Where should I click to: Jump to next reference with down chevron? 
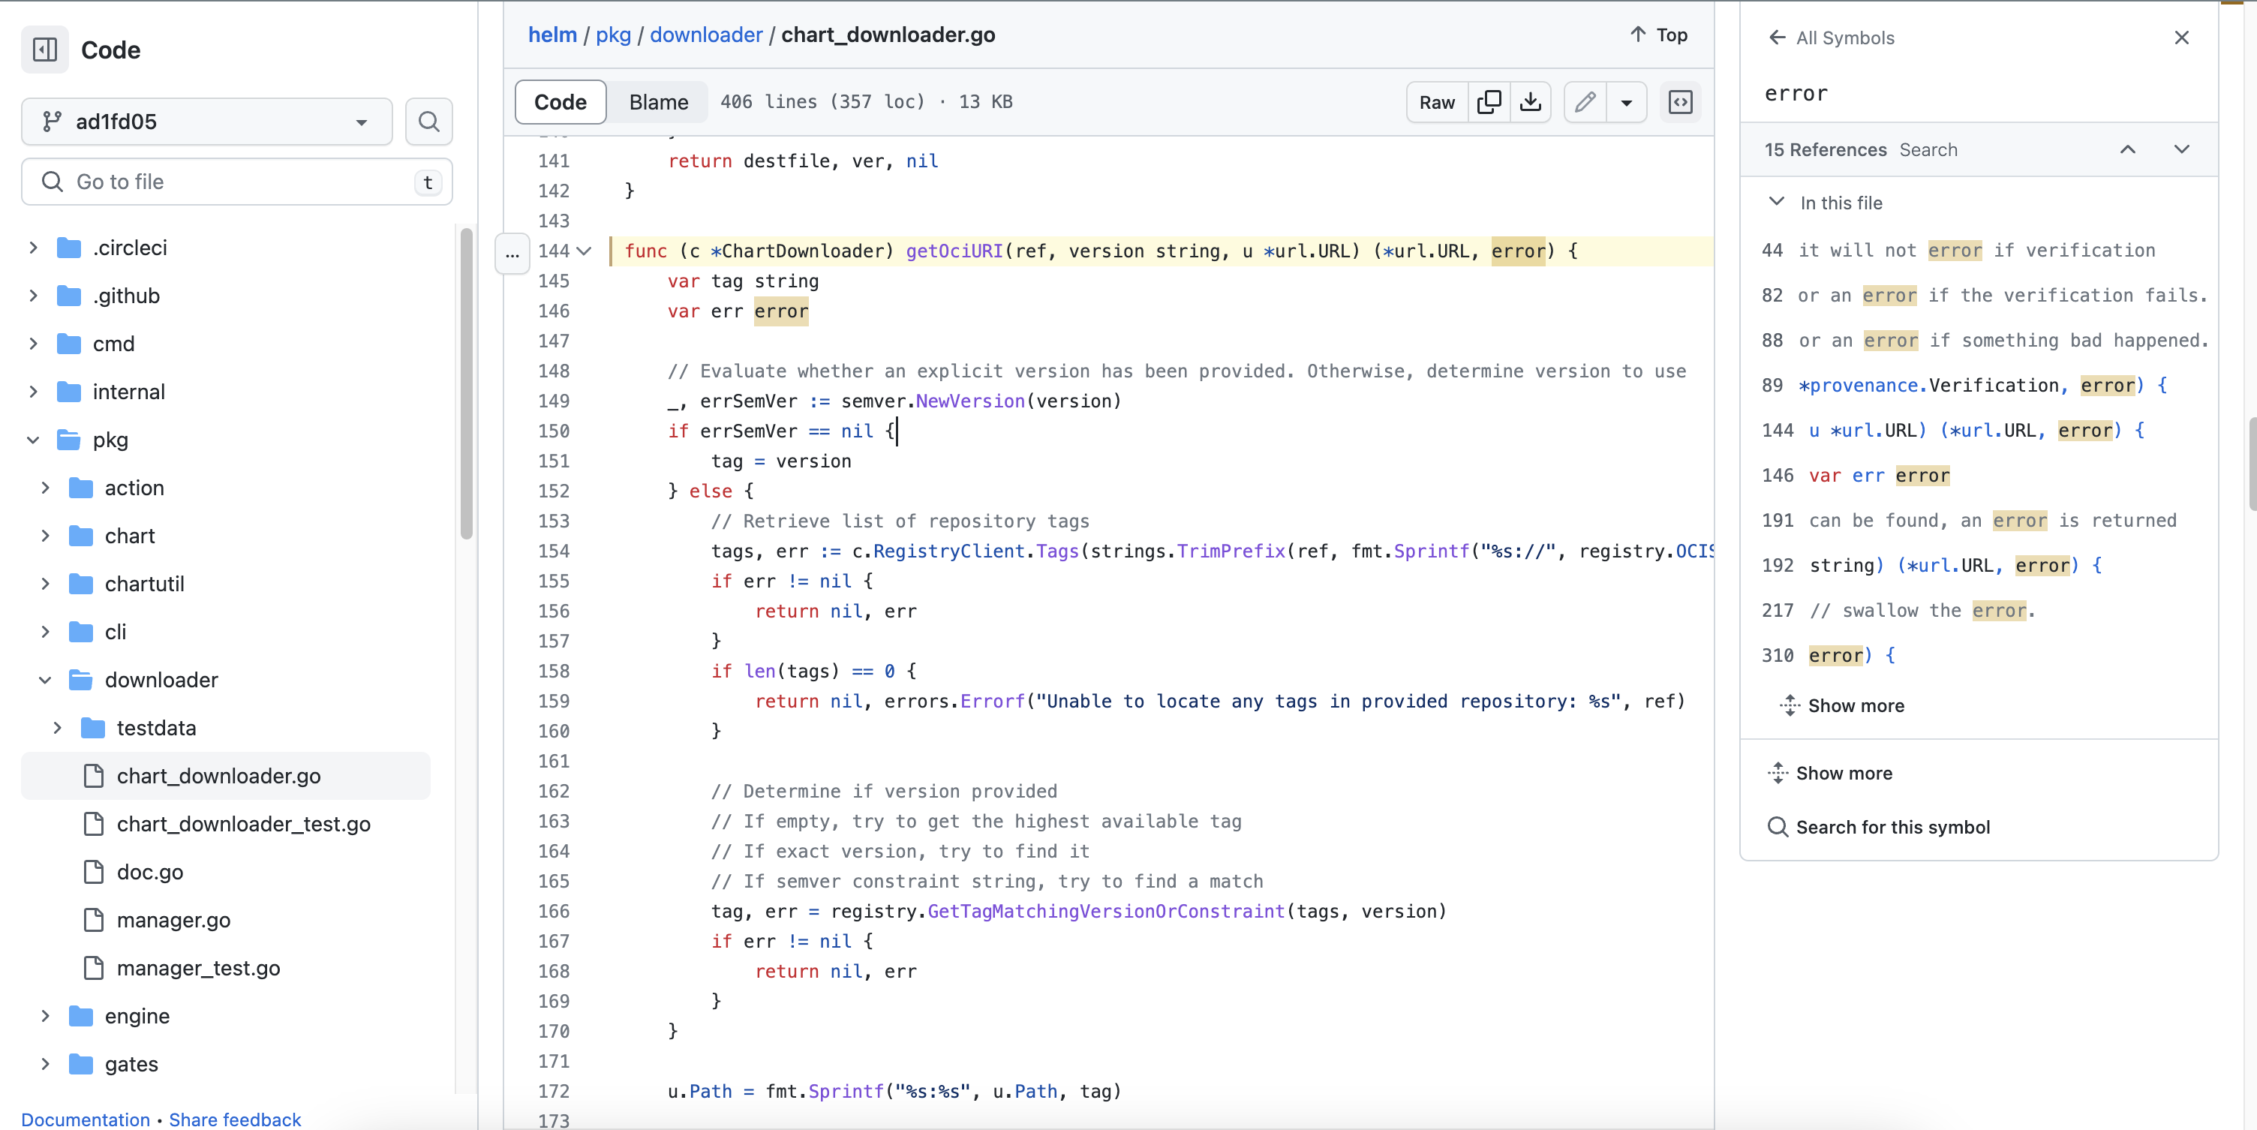coord(2182,149)
